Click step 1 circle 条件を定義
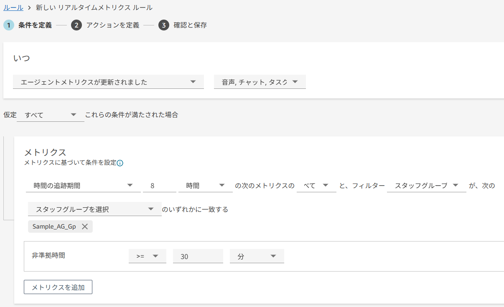 [x=8, y=25]
